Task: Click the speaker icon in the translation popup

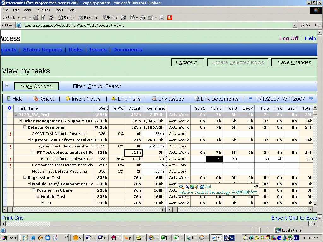Action: pyautogui.click(x=197, y=187)
